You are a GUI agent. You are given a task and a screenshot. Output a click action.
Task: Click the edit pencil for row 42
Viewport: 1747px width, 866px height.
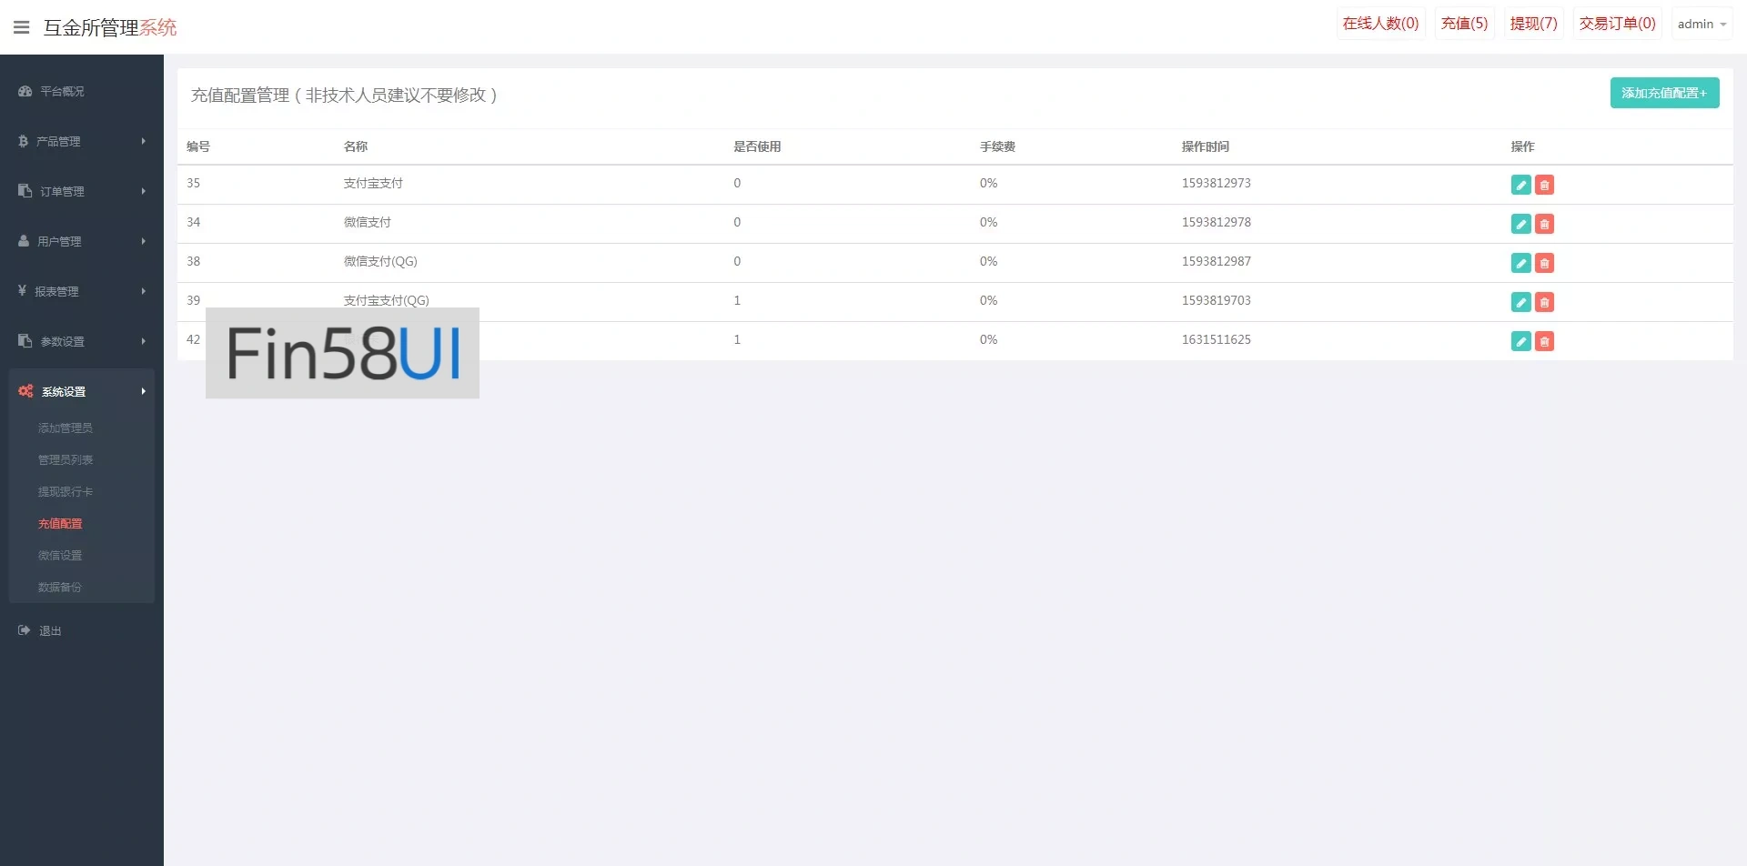point(1520,341)
